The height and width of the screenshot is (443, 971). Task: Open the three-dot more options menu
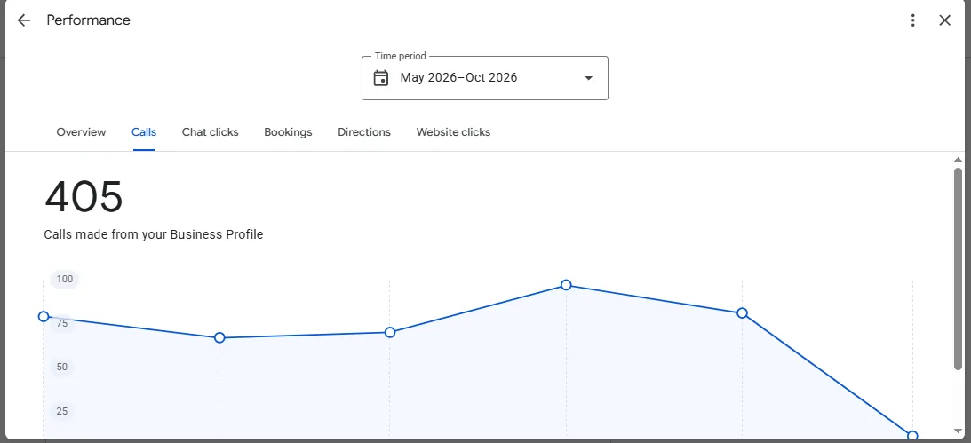tap(912, 20)
